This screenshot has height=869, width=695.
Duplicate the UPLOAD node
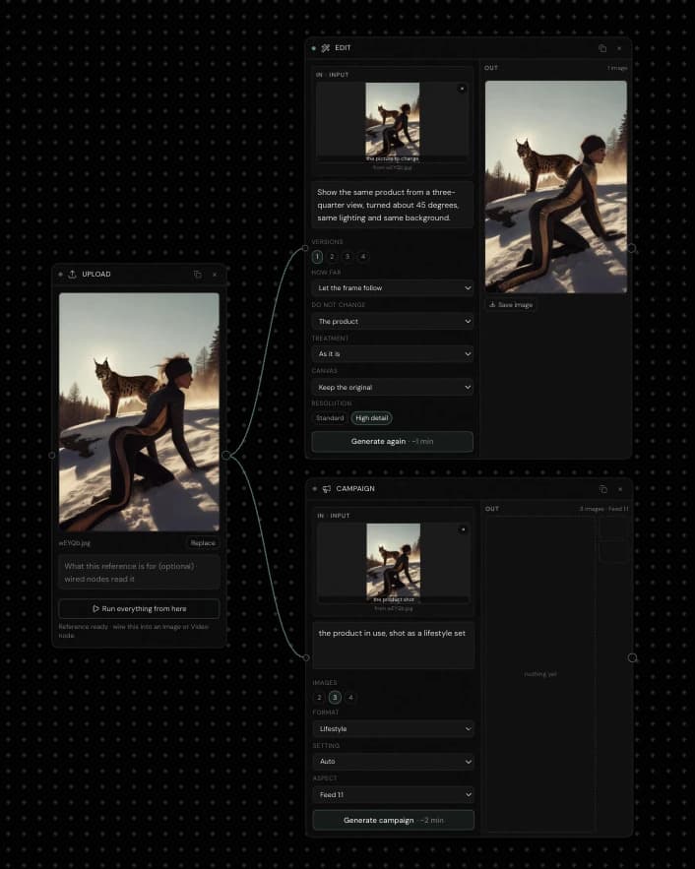click(197, 275)
